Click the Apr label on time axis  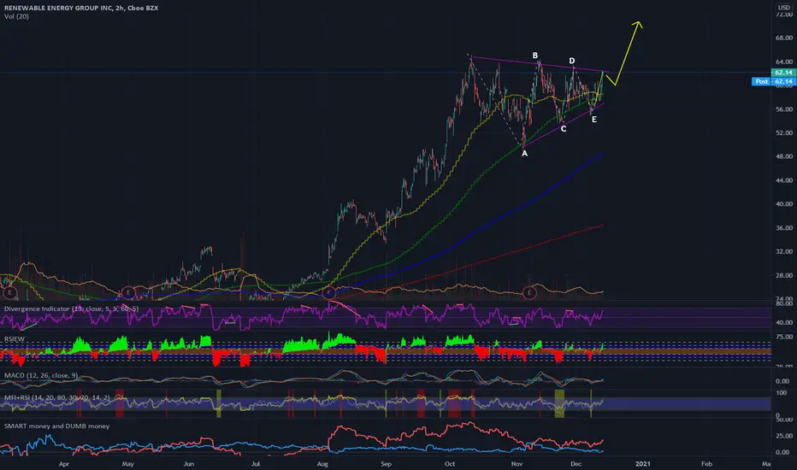coord(63,464)
